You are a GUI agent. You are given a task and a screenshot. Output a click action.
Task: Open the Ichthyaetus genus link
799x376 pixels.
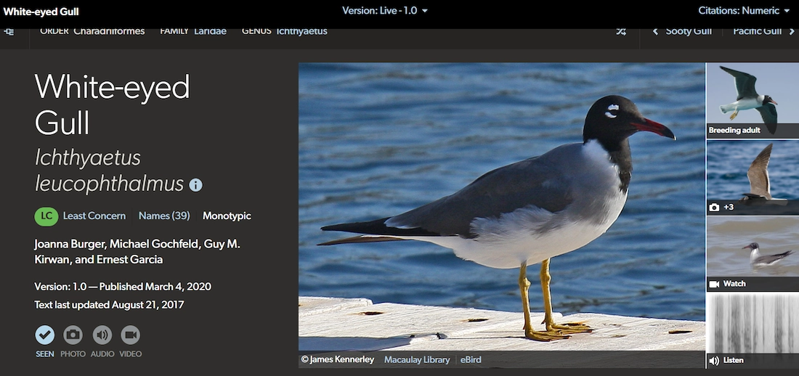coord(301,32)
